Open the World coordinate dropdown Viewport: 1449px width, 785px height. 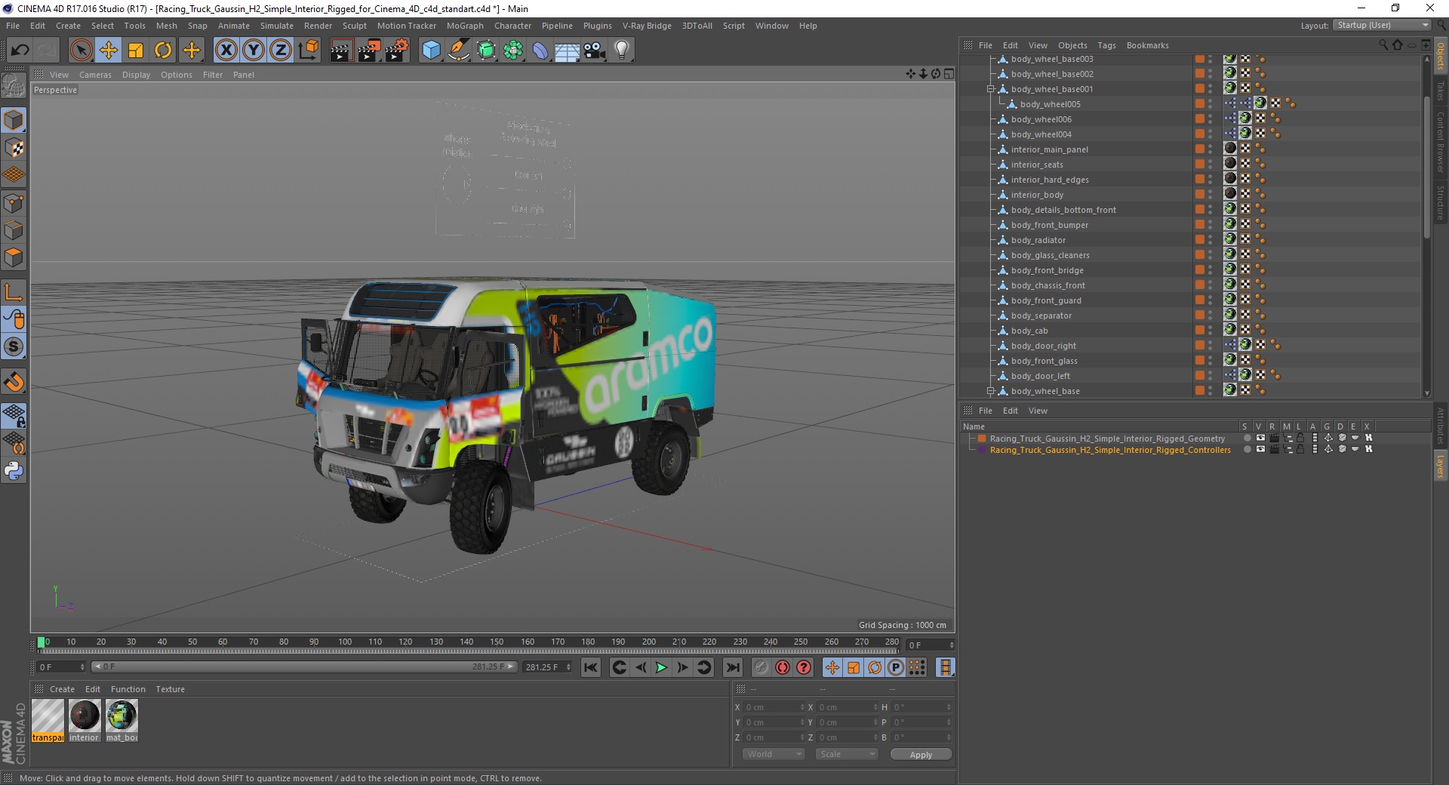click(774, 754)
